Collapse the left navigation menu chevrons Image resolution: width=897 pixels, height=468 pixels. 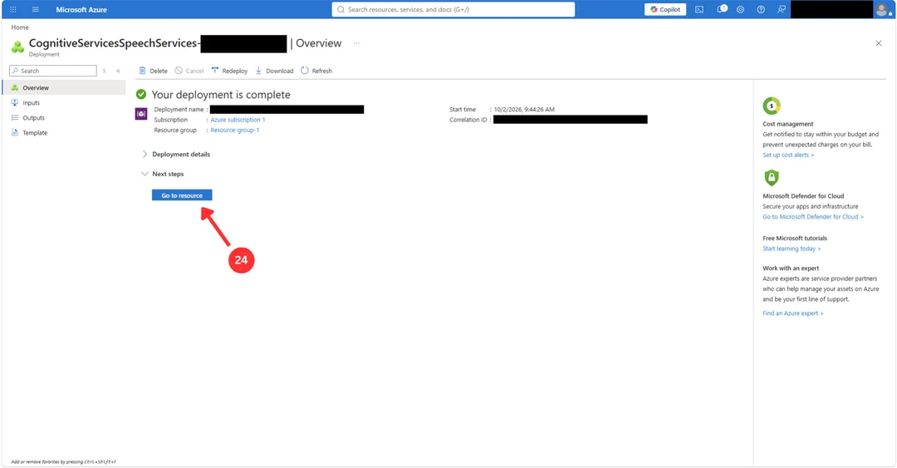[119, 71]
